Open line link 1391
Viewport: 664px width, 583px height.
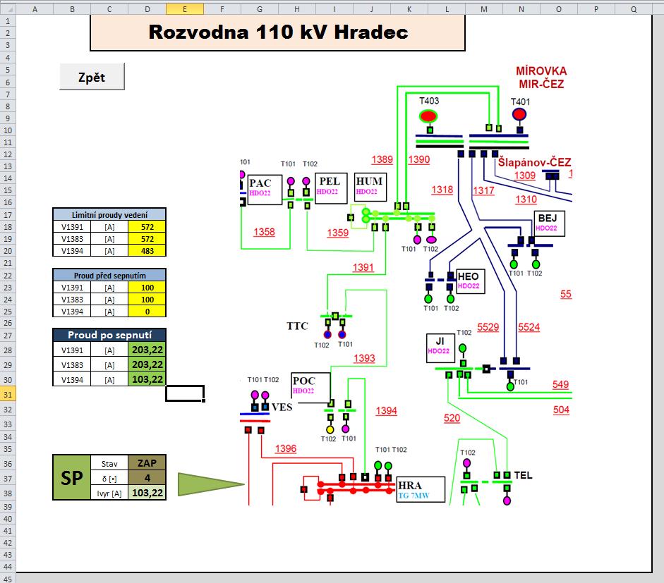tap(363, 267)
